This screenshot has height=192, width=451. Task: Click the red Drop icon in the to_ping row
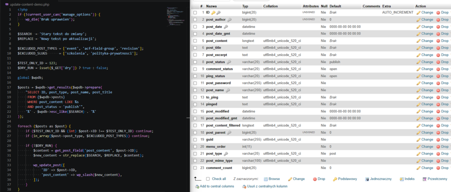pyautogui.click(x=438, y=97)
